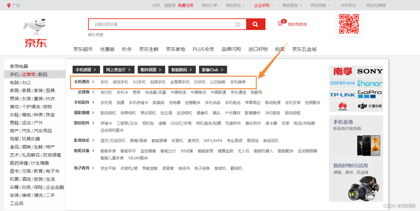Click the red search magnifier button
Image resolution: width=420 pixels, height=211 pixels.
pyautogui.click(x=255, y=24)
